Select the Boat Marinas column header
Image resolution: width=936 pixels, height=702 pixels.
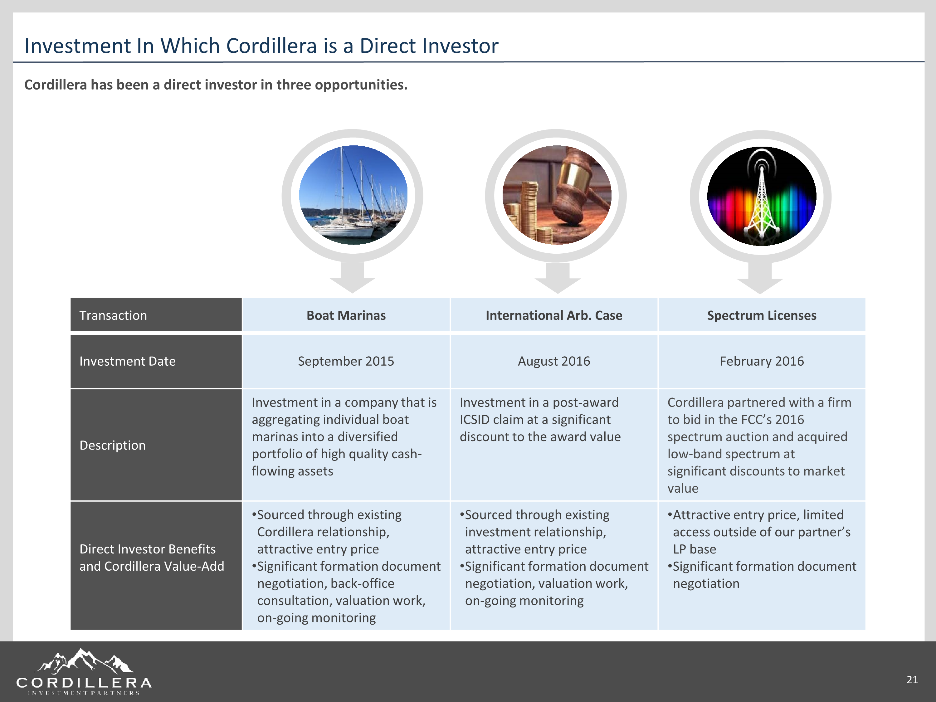[x=346, y=315]
